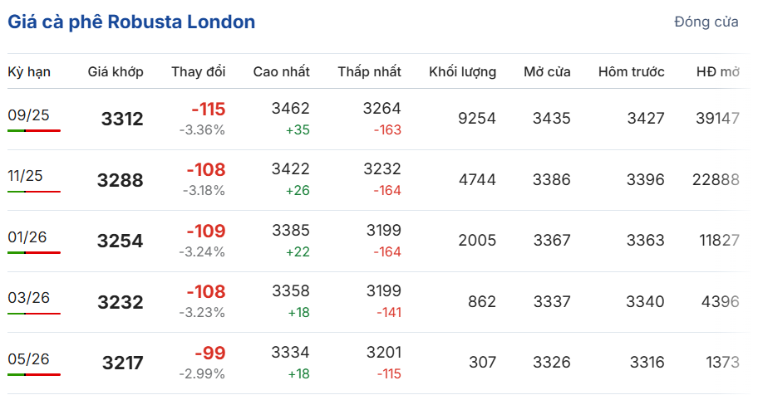Screen dimensions: 758x395
Task: Select the Thấp nhất column header
Action: 369,72
